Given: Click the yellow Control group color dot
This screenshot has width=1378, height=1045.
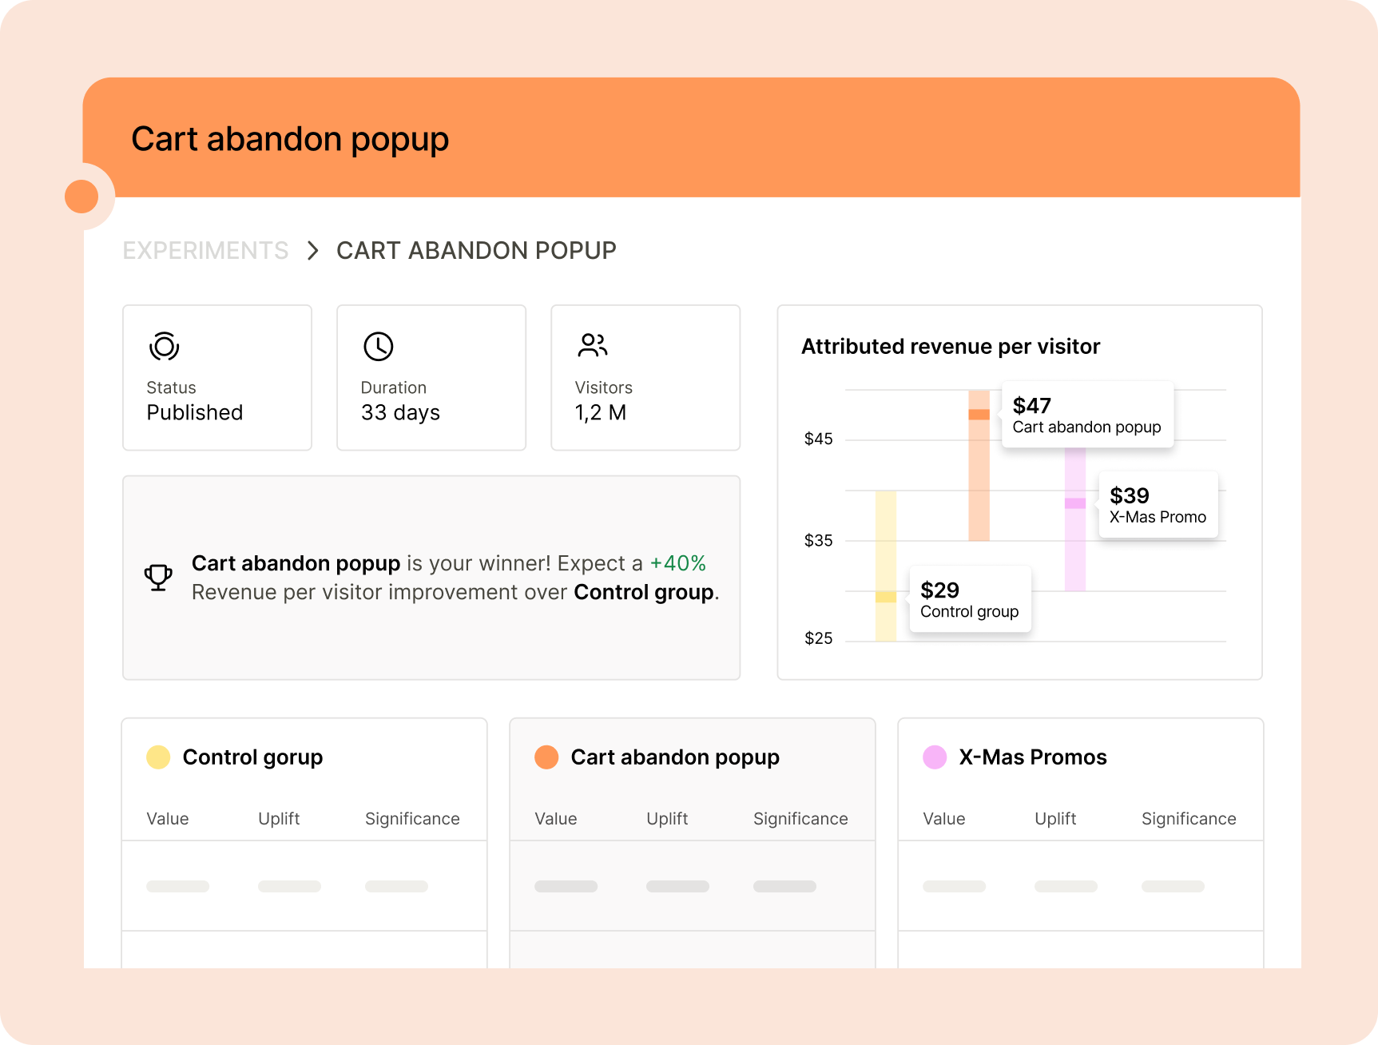Looking at the screenshot, I should (158, 757).
